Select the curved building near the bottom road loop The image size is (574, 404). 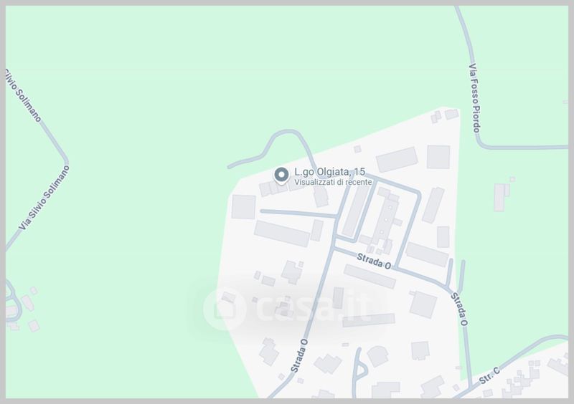pos(378,356)
